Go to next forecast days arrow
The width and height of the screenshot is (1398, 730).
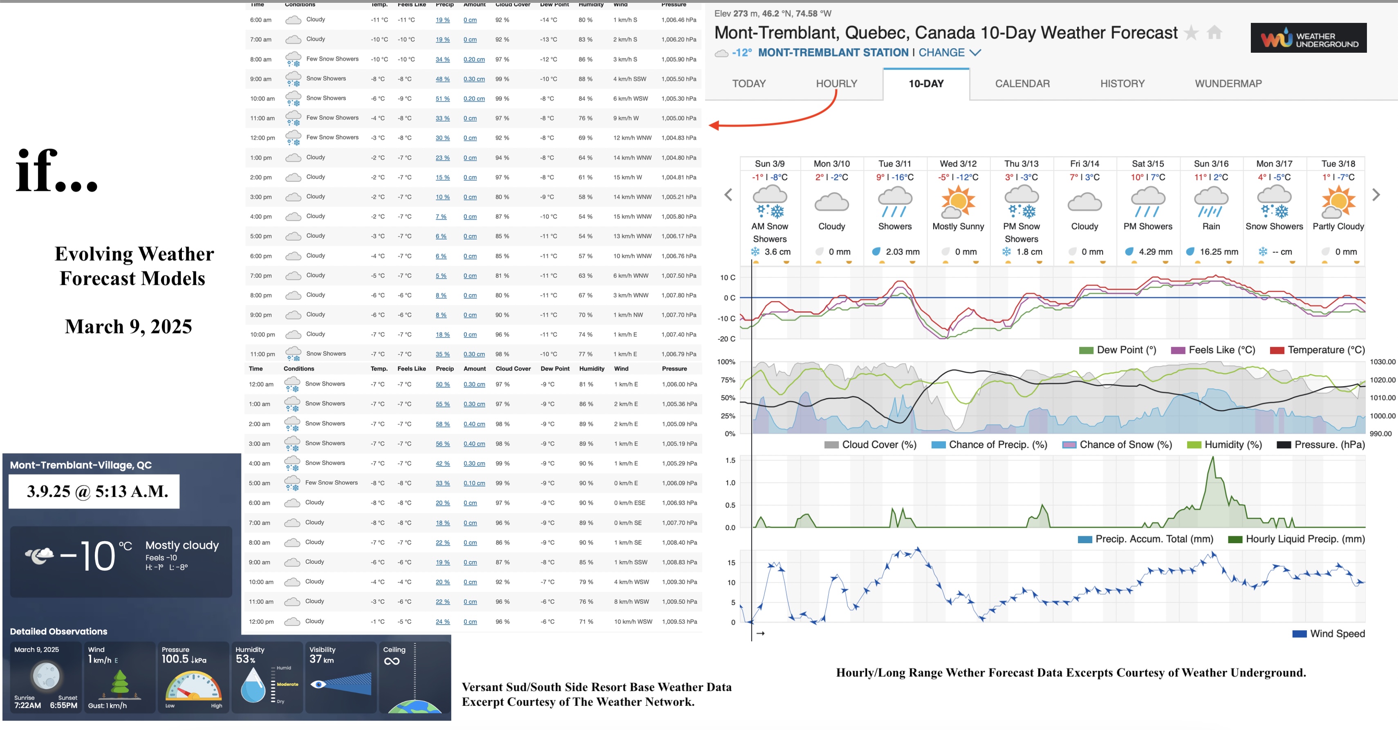(x=1376, y=194)
